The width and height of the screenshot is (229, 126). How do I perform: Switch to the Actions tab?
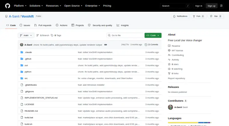point(62,25)
